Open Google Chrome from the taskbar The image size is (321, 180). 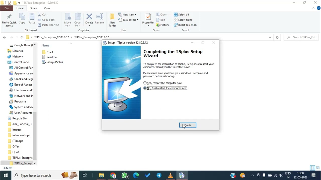click(x=113, y=175)
